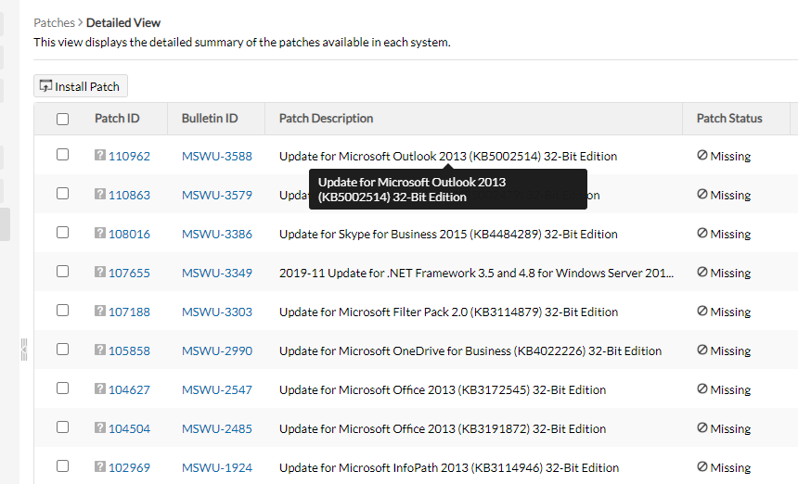This screenshot has height=484, width=798.
Task: Open patch ID 107655 link
Action: click(x=129, y=273)
